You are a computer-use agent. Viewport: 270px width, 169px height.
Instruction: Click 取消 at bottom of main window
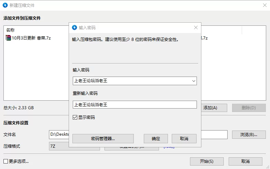coord(245,161)
